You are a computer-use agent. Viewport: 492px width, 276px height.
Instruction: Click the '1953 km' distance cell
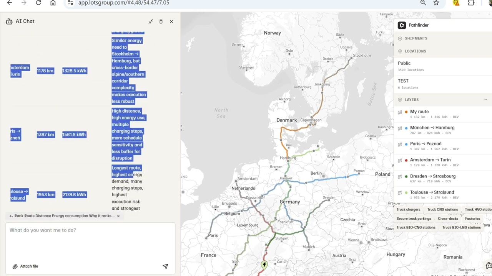pos(45,195)
